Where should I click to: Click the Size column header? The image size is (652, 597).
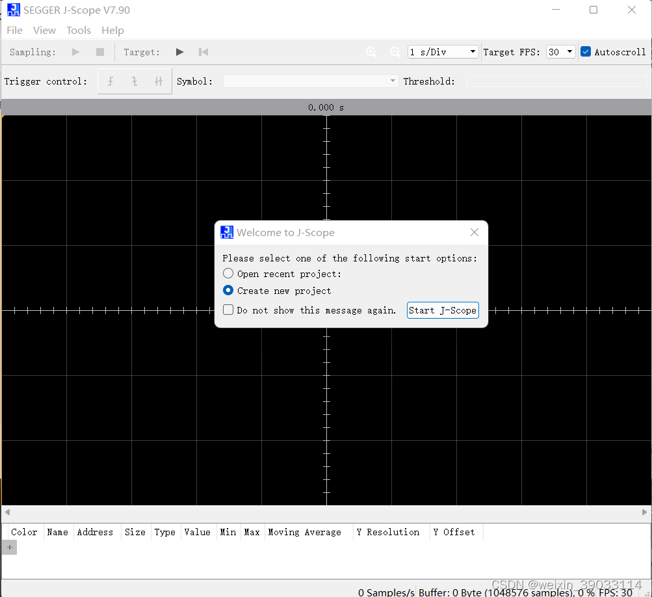coord(135,532)
